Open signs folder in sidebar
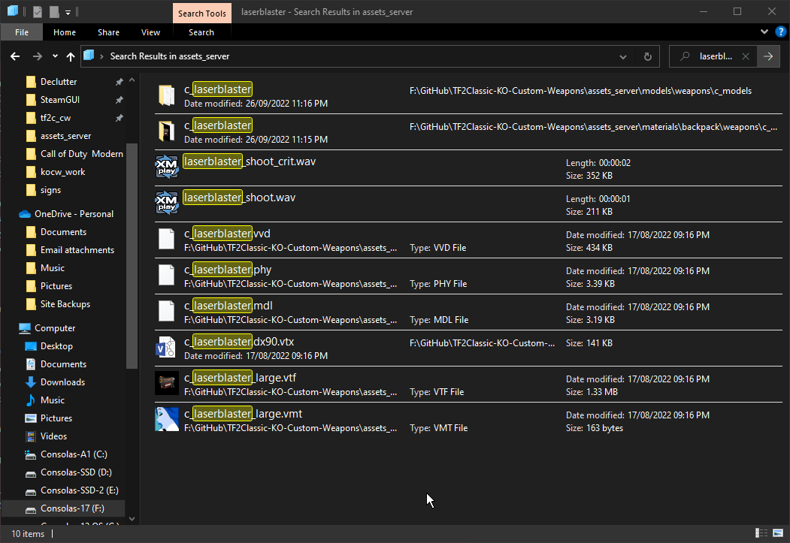This screenshot has height=543, width=790. tap(50, 190)
